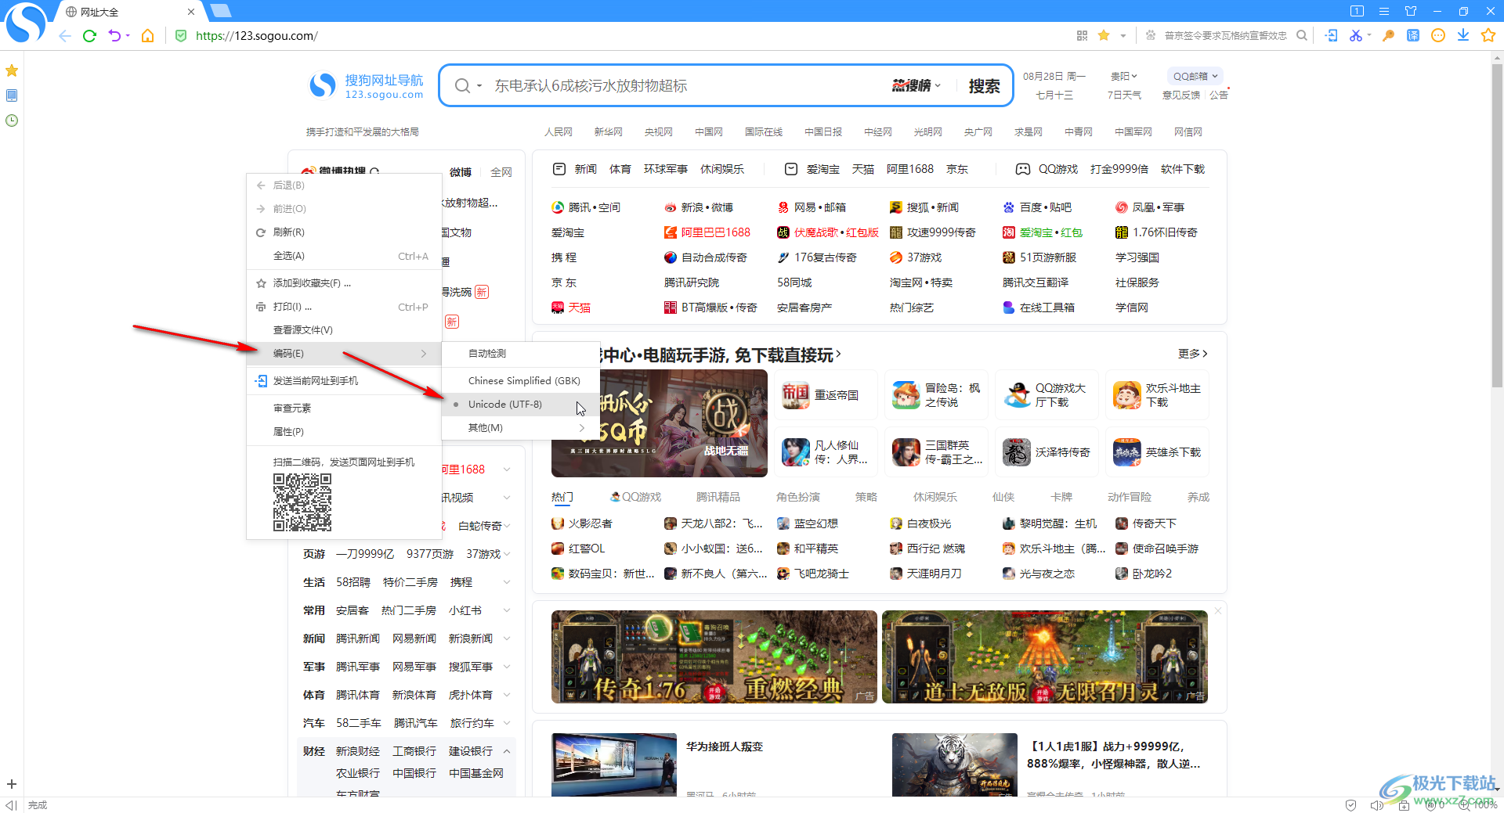
Task: Choose 刷新(R) in context menu
Action: [x=344, y=232]
